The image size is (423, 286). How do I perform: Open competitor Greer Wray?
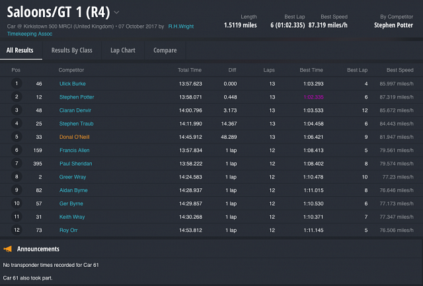tap(73, 177)
